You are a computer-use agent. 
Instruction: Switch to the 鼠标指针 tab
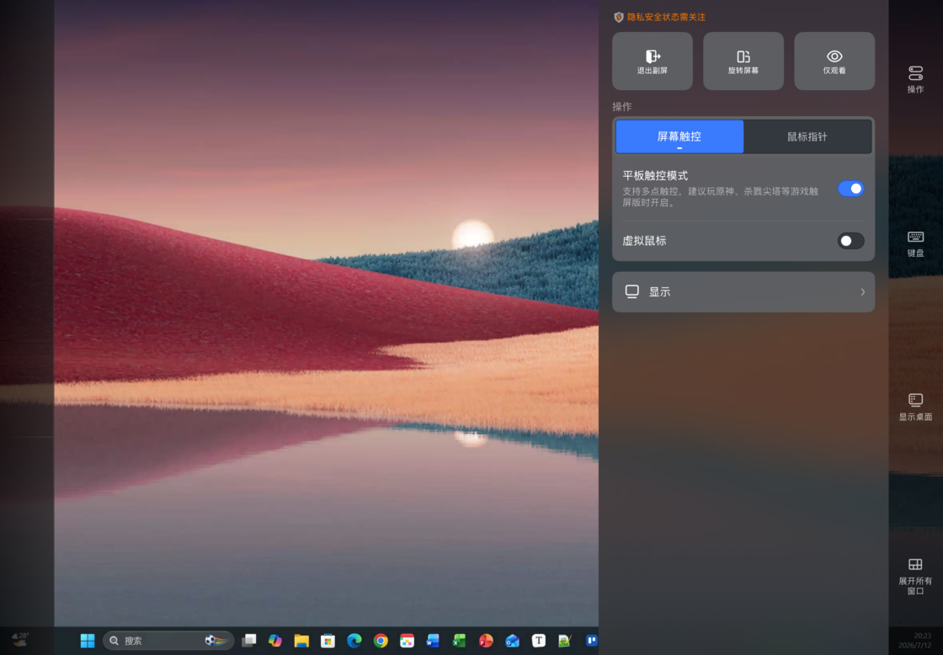pos(807,136)
